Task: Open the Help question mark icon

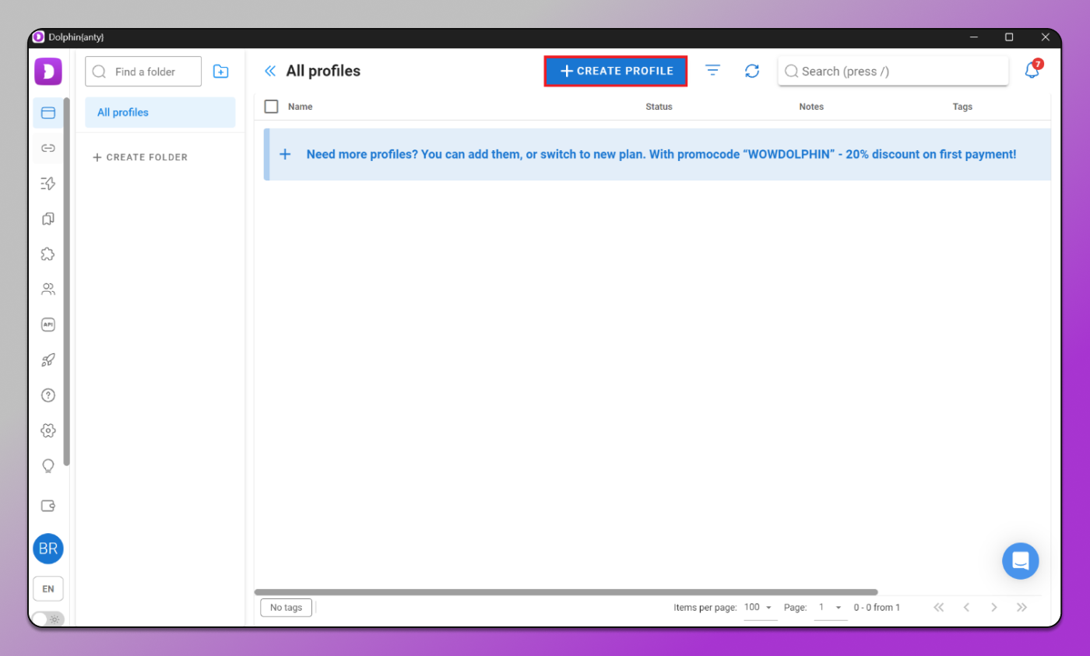Action: [48, 395]
